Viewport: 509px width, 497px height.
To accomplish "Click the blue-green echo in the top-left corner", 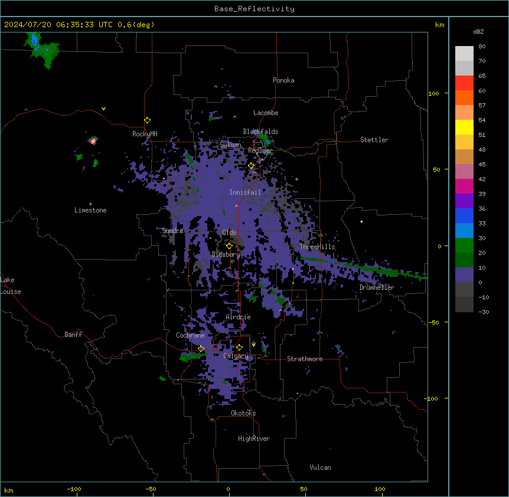I will (42, 50).
